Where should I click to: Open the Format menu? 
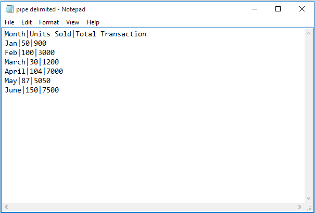[x=49, y=22]
